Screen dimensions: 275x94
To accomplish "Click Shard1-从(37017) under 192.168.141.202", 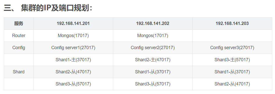I will [153, 72].
